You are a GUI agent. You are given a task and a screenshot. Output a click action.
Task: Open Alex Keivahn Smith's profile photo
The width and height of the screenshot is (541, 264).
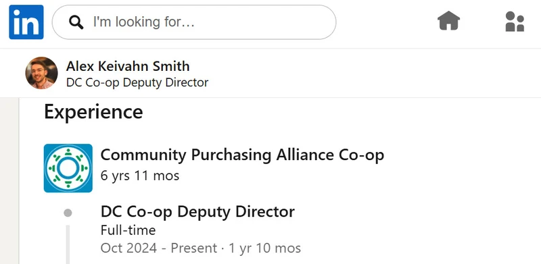click(41, 73)
